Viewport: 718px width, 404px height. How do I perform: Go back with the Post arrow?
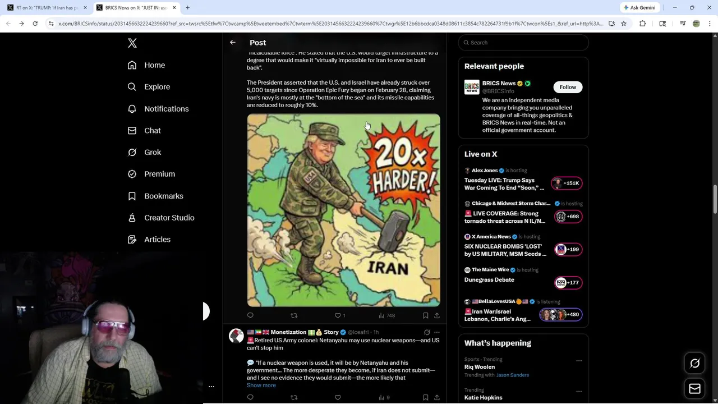(233, 43)
